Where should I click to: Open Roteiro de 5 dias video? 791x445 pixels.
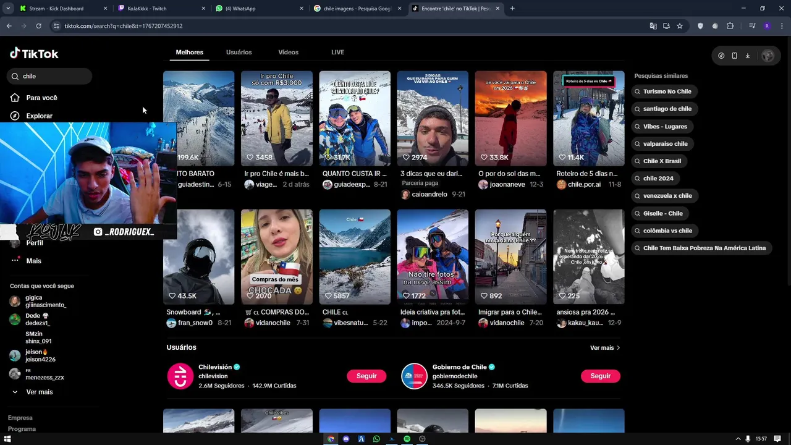(588, 118)
